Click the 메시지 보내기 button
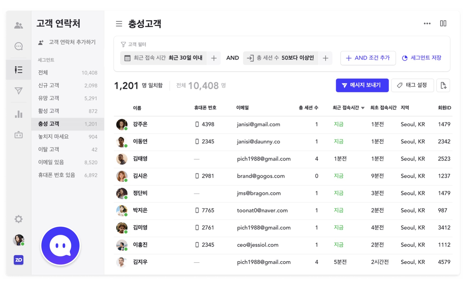 [x=362, y=85]
